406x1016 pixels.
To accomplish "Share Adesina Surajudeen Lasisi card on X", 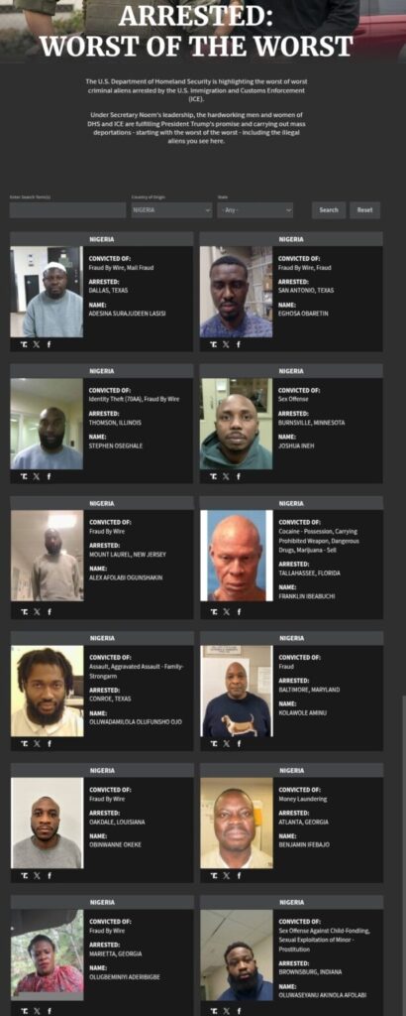I will coord(37,344).
